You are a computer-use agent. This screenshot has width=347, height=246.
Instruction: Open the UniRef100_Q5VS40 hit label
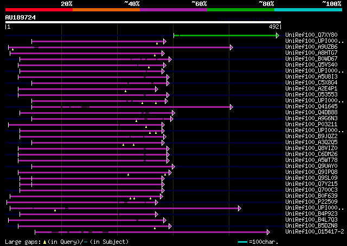tap(311, 64)
